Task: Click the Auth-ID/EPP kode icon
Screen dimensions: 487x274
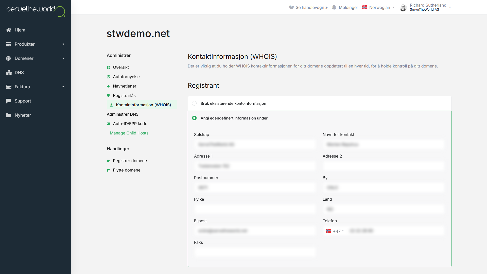Action: pos(108,124)
